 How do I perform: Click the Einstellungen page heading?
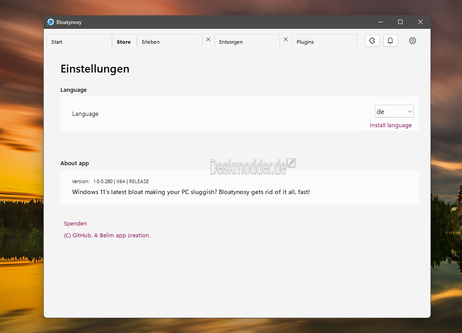click(x=95, y=69)
